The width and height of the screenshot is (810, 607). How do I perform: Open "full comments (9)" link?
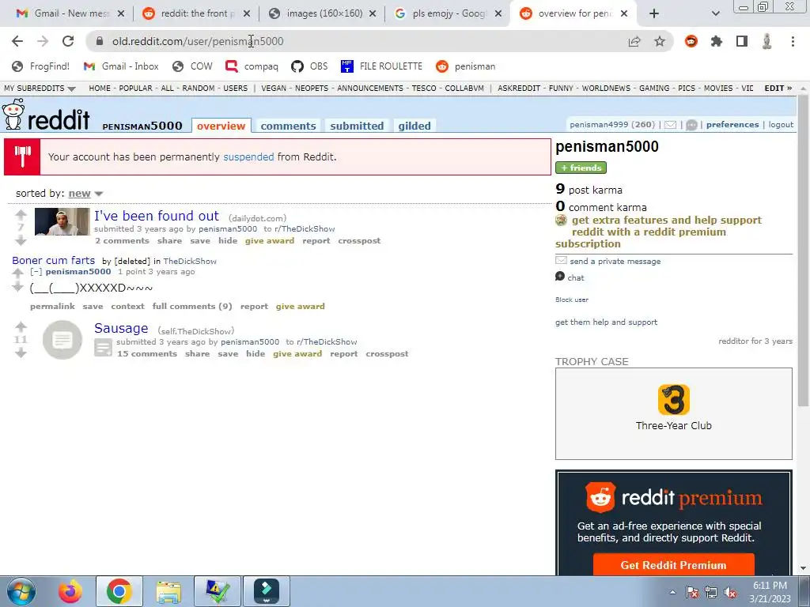(x=192, y=307)
